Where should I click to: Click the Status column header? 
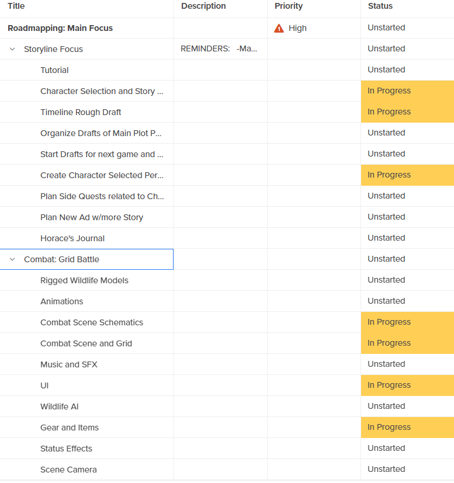[380, 6]
